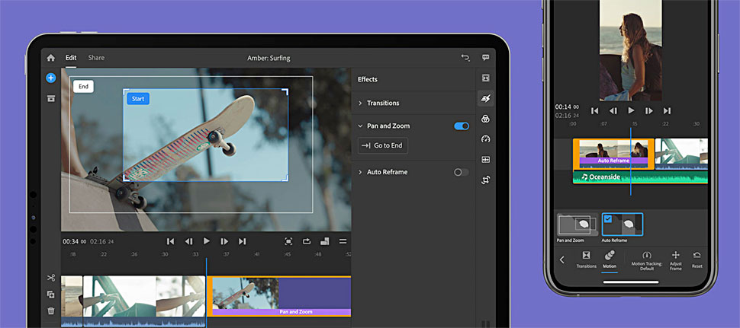Undo the last action on tablet

tap(465, 58)
